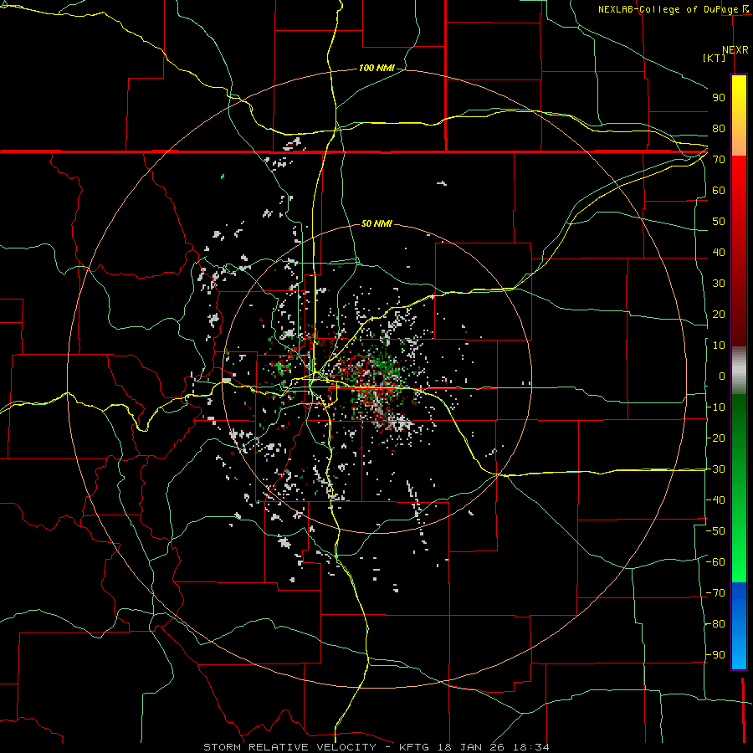
Task: Click the 100 NMI range ring label
Action: (376, 69)
